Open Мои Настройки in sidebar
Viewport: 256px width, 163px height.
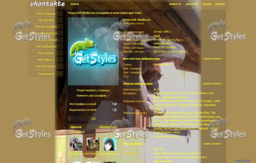(x=46, y=66)
